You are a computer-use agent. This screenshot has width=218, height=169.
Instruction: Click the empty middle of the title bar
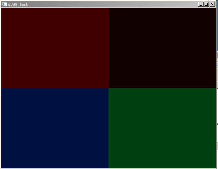pos(111,4)
